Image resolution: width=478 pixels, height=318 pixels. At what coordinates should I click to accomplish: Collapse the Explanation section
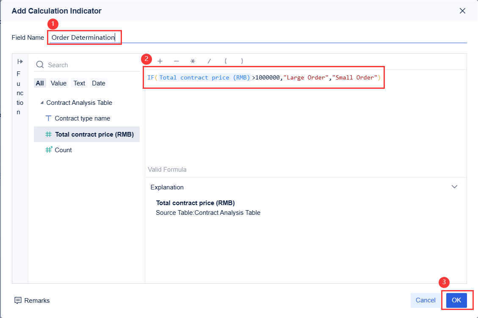point(454,186)
